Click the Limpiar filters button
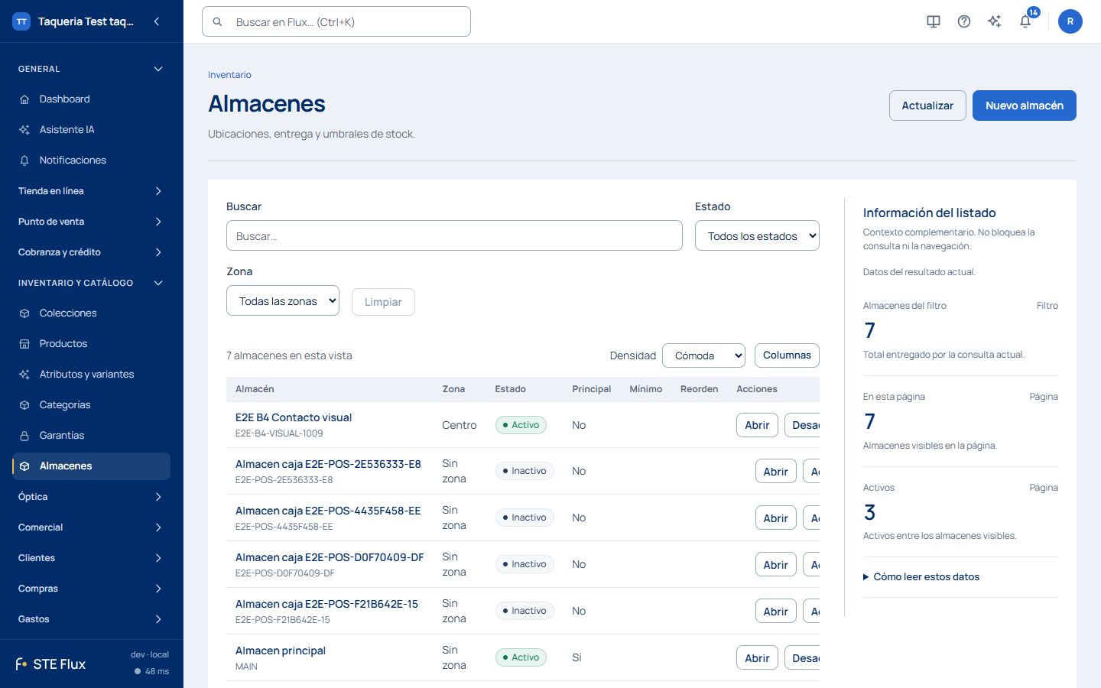This screenshot has width=1101, height=688. [383, 302]
